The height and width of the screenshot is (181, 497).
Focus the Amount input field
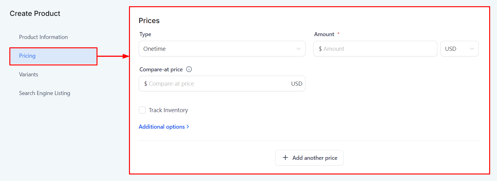pos(375,49)
